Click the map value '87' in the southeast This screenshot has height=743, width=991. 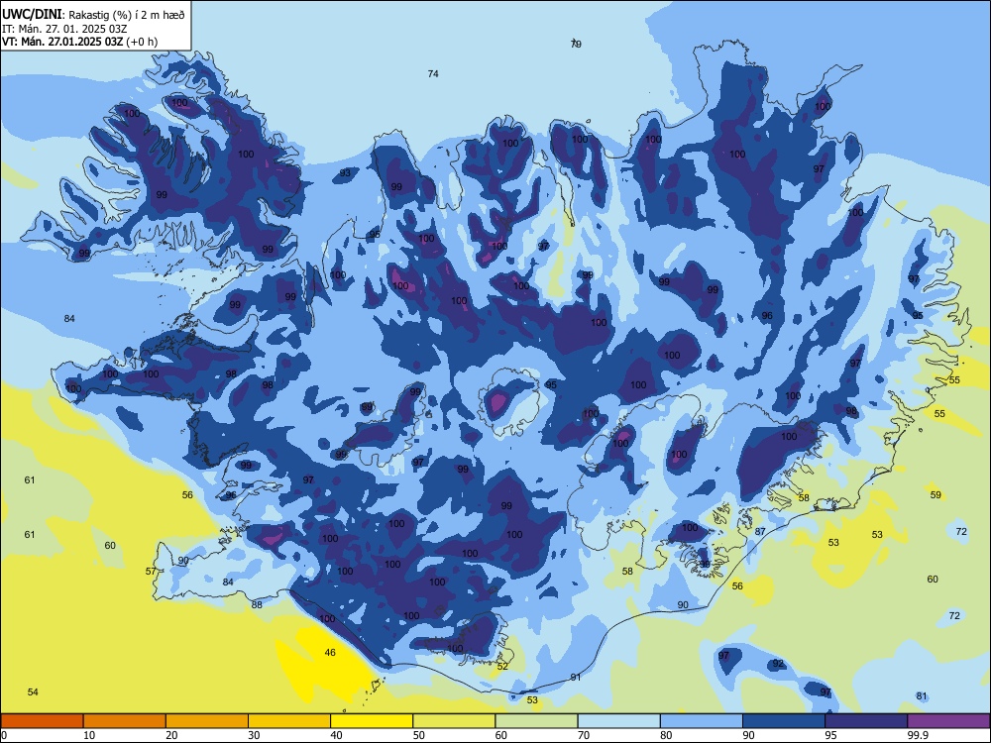[x=760, y=531]
